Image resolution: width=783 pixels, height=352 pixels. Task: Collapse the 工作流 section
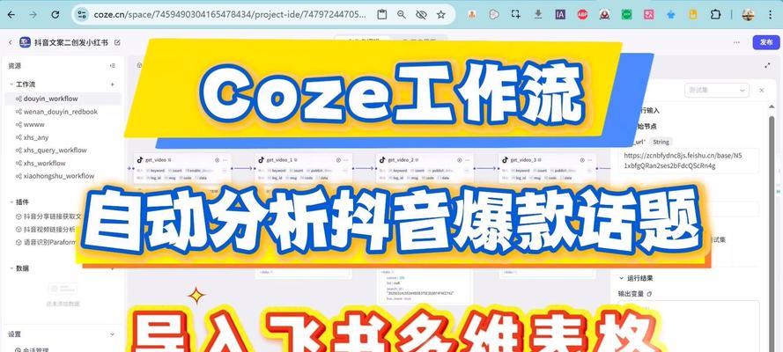coord(11,84)
